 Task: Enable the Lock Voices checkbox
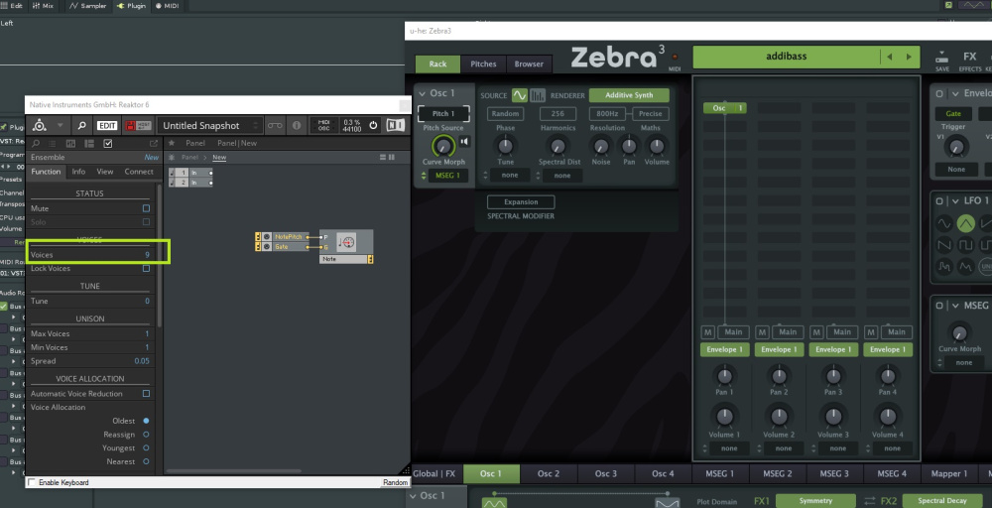click(146, 268)
